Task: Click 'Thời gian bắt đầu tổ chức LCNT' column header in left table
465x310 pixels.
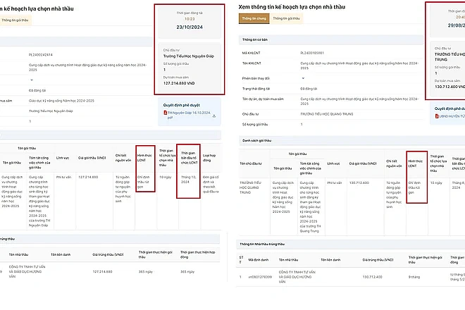Action: pos(190,158)
